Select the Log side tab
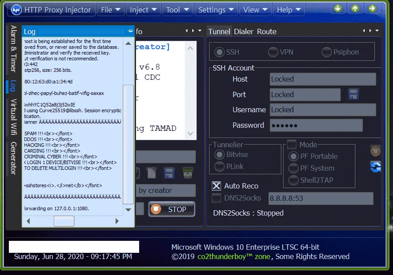 [x=13, y=86]
